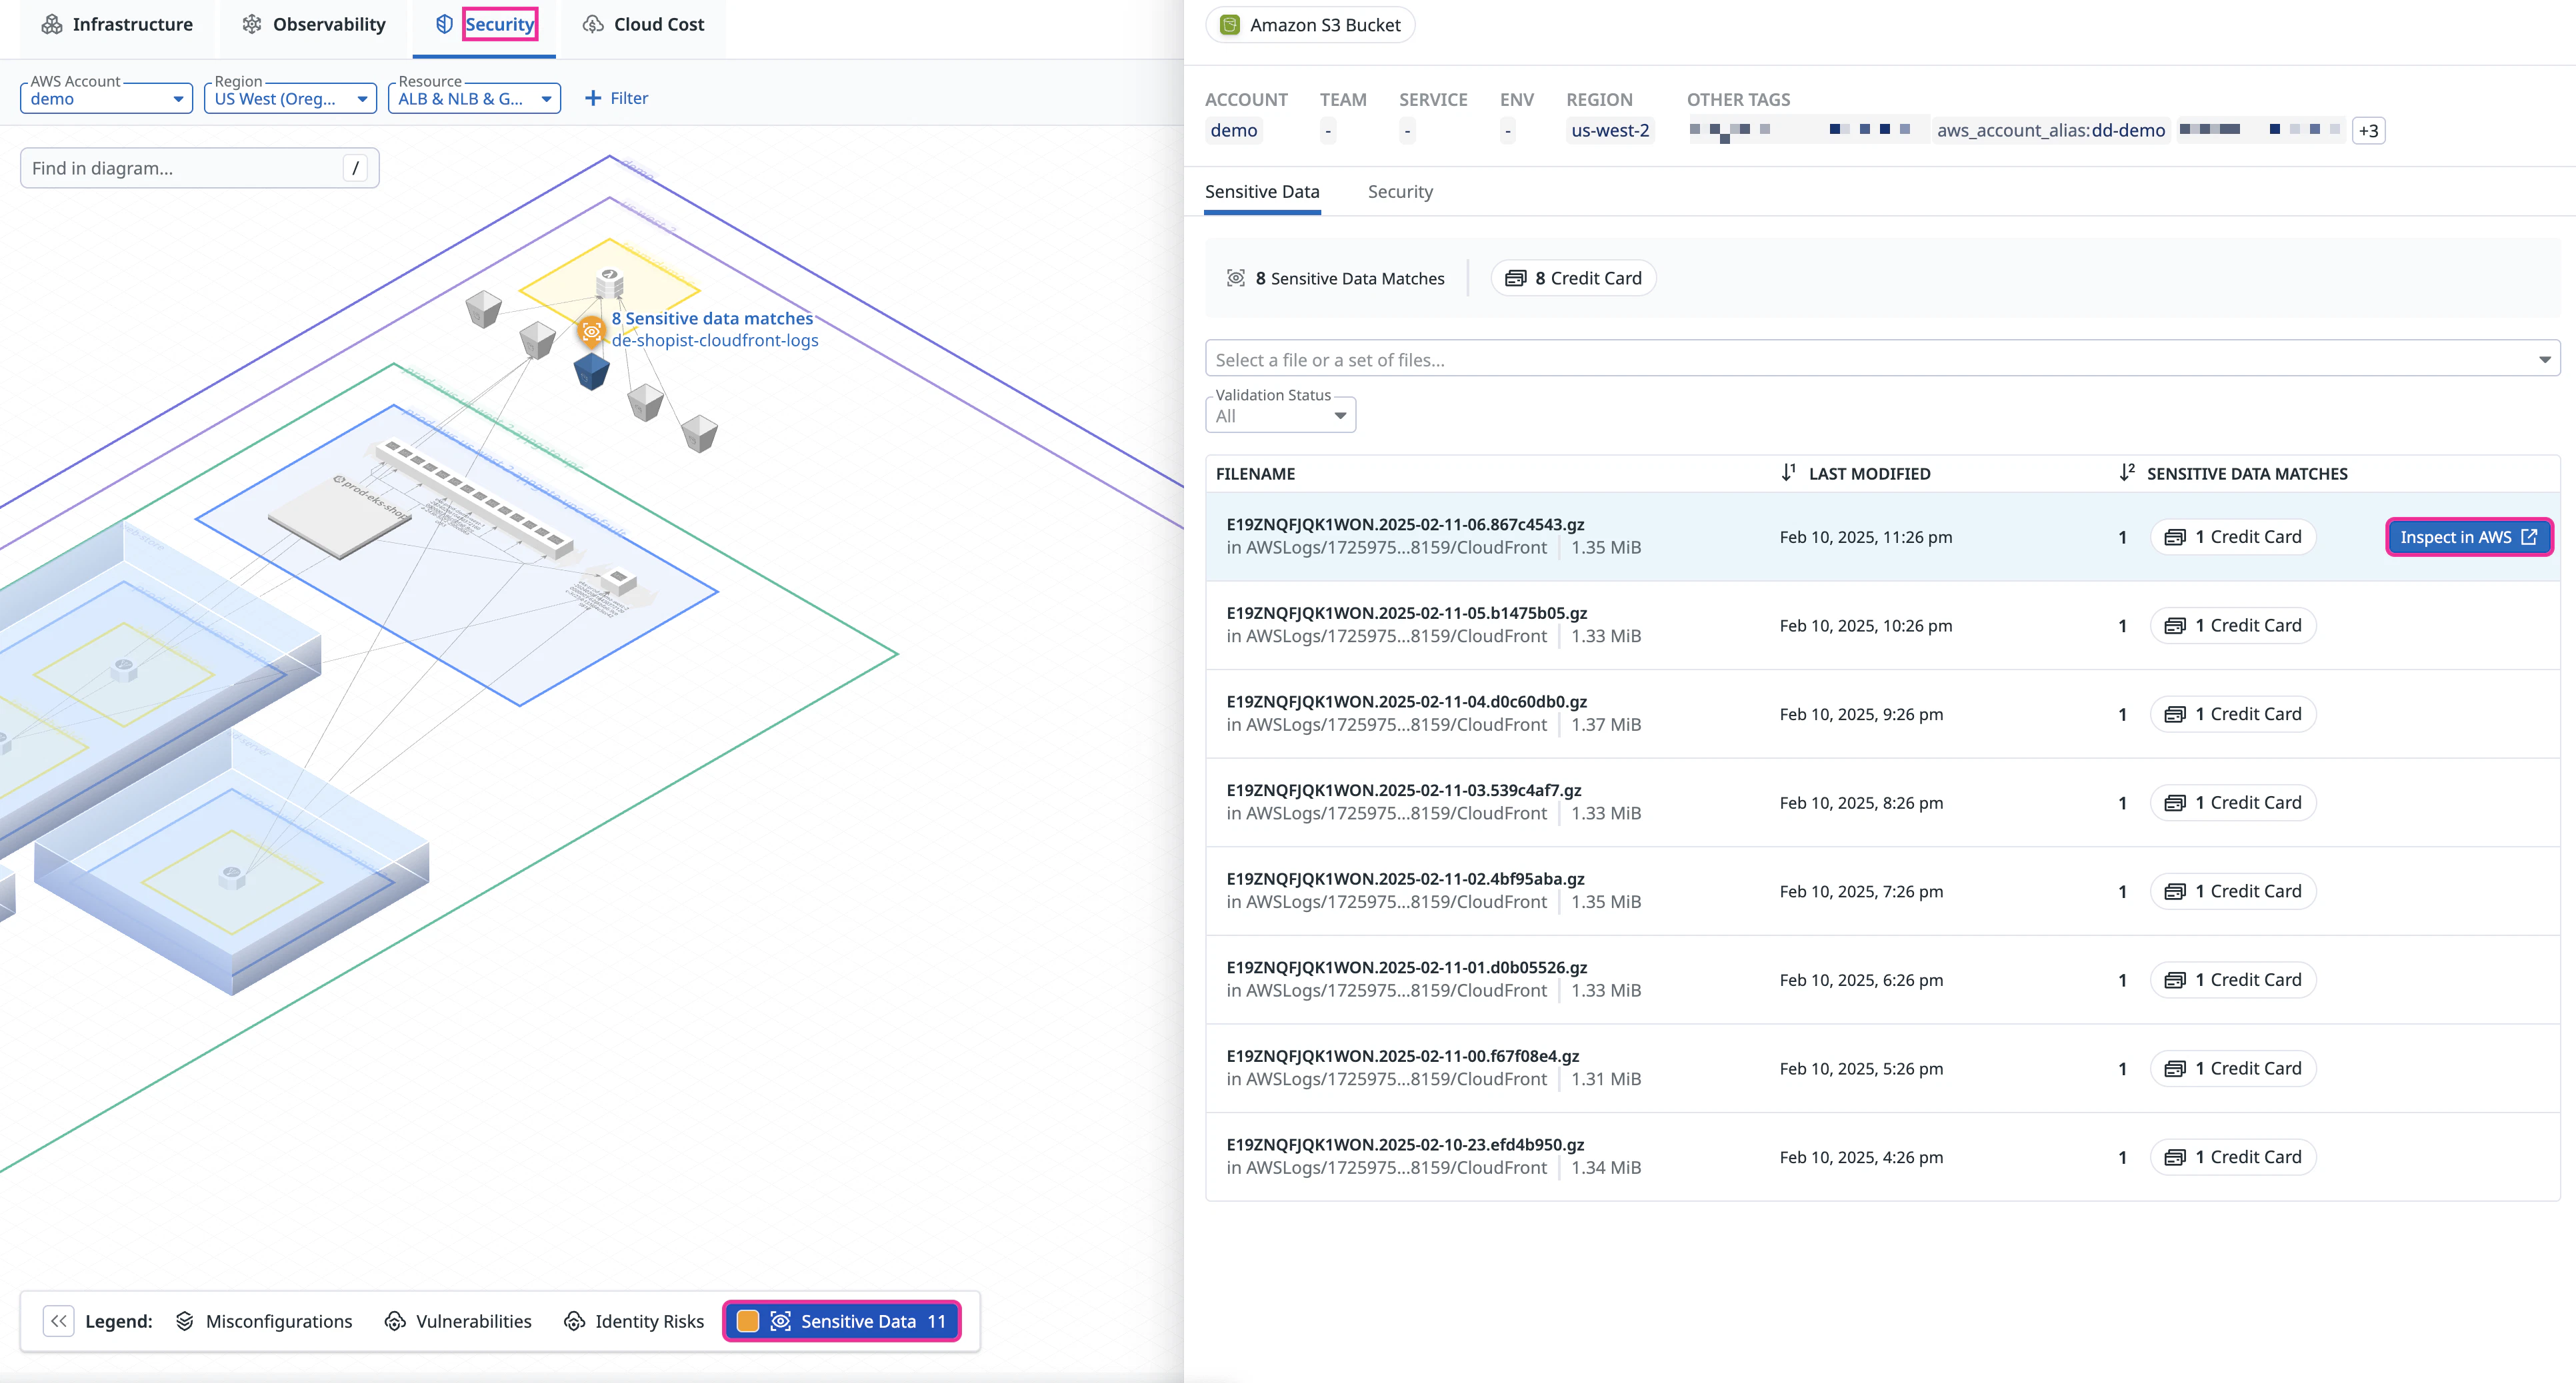Switch to the Observability tab

[314, 25]
